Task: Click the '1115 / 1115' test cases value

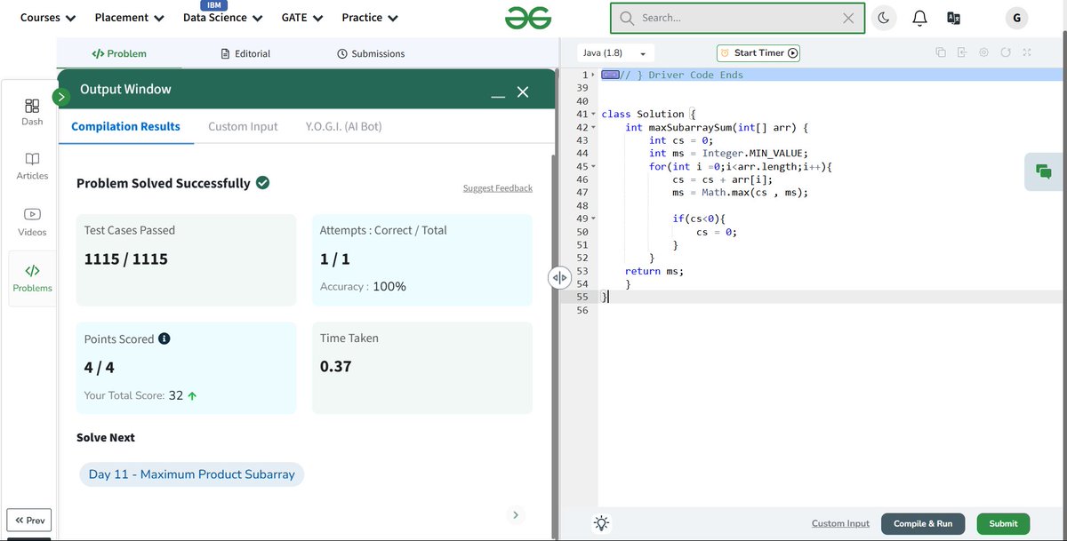Action: [126, 259]
